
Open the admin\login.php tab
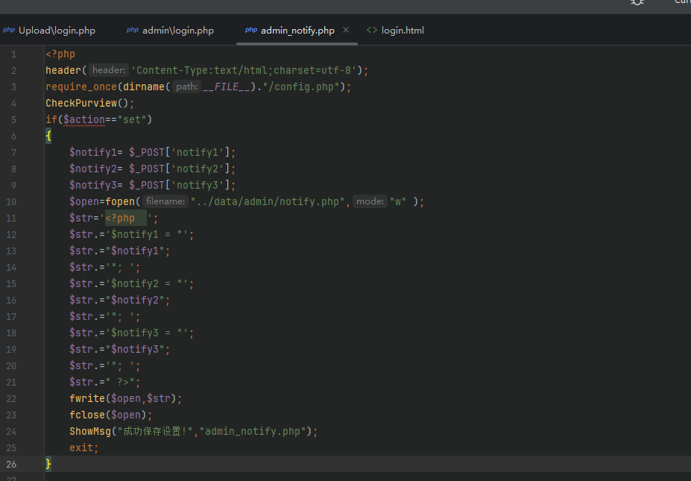click(x=177, y=31)
